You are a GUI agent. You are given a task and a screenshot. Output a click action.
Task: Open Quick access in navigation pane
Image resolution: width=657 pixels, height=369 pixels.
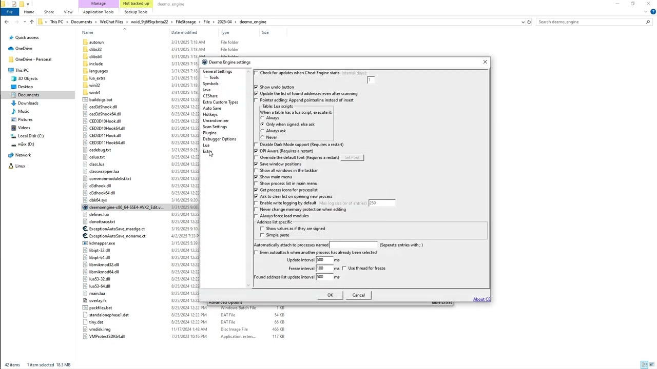(x=27, y=37)
